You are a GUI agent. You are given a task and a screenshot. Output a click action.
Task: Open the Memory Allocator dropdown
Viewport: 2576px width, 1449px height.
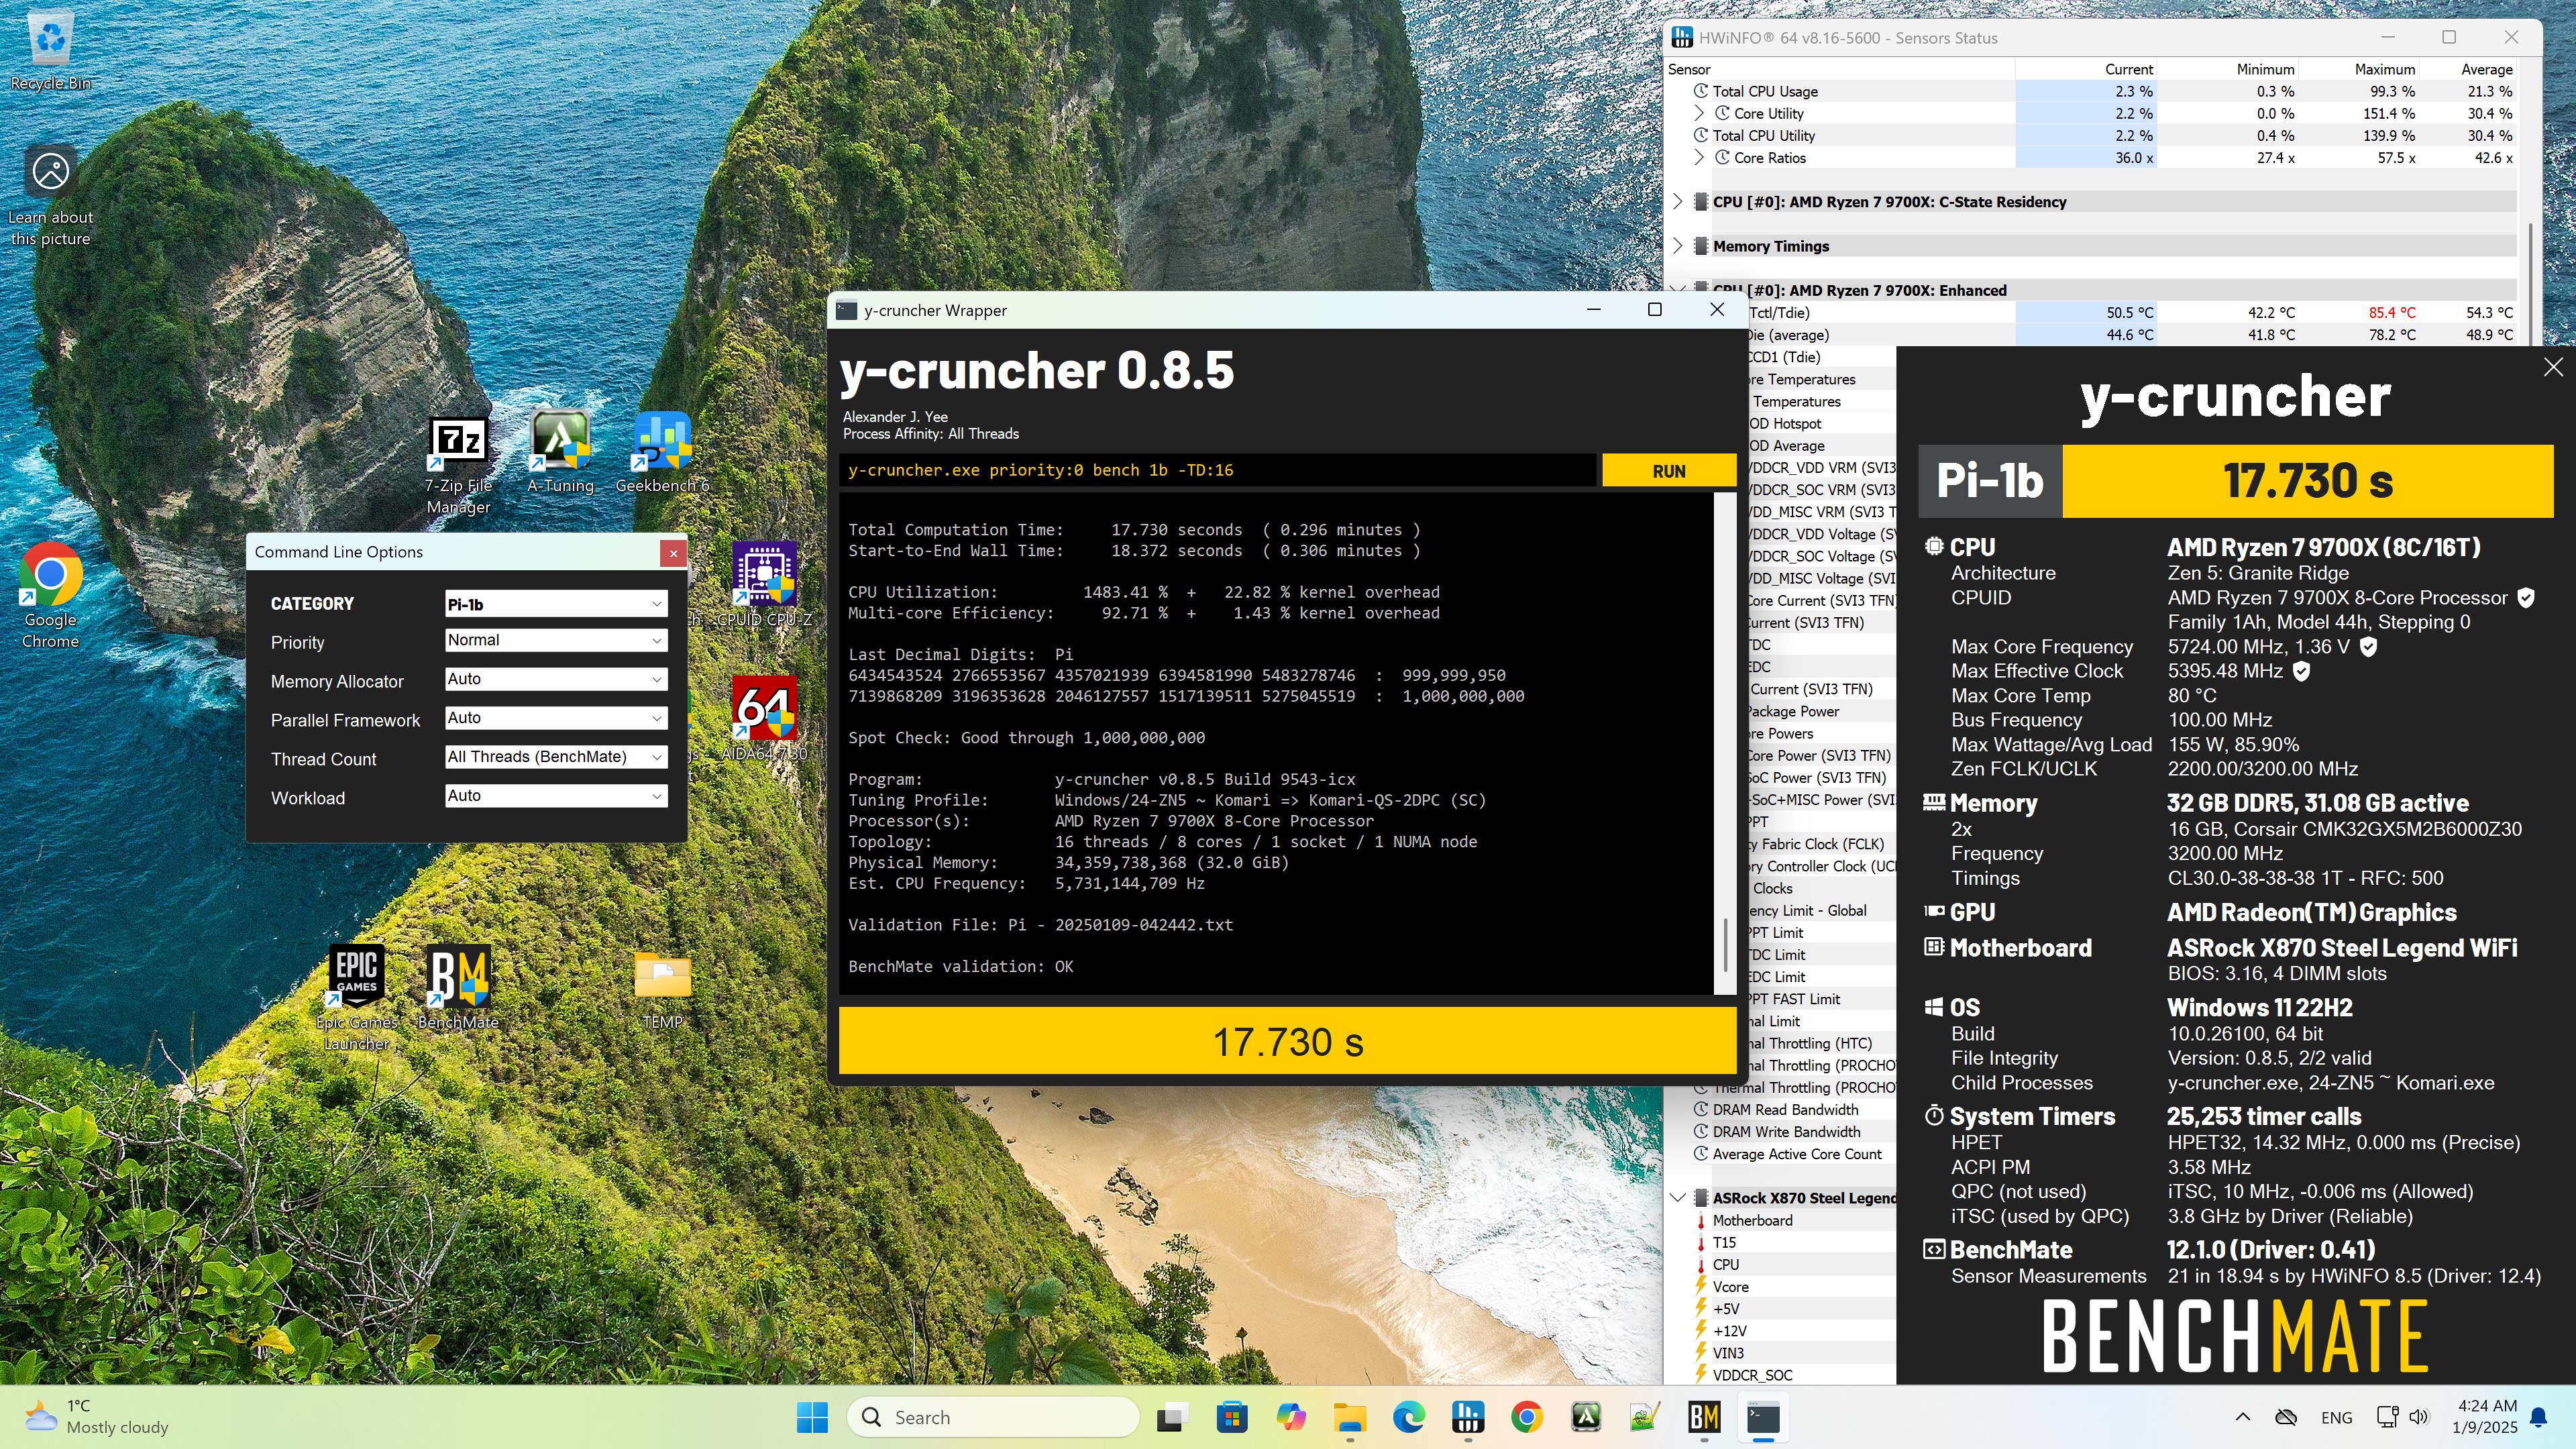coord(556,679)
